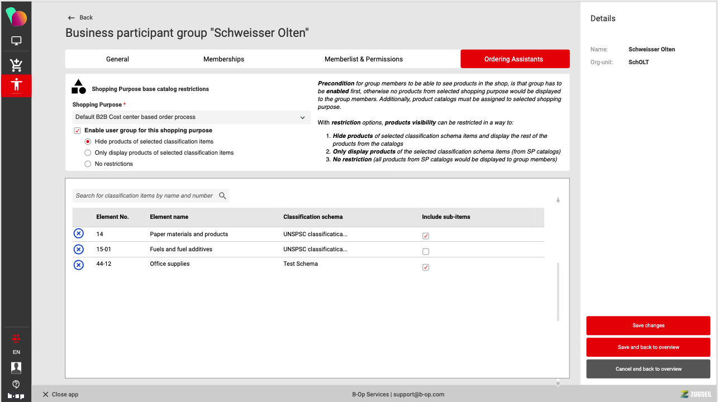Click the monitor icon in left sidebar
The height and width of the screenshot is (402, 718).
point(16,41)
